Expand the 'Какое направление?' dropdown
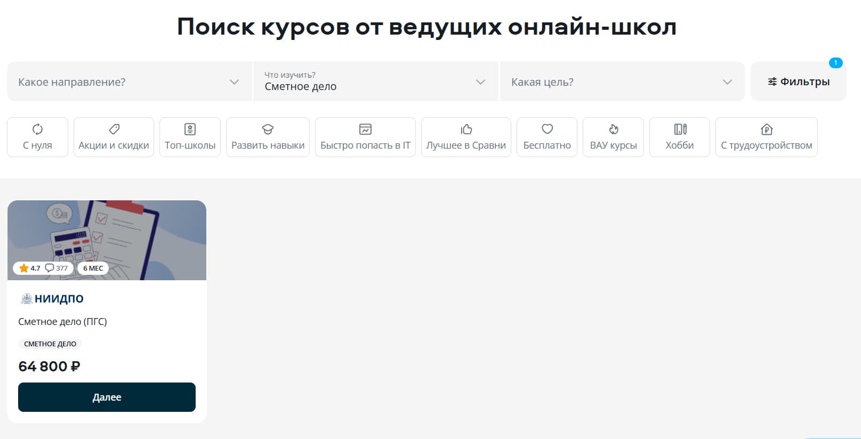This screenshot has height=439, width=861. pos(129,82)
